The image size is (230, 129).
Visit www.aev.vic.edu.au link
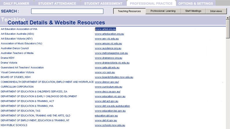(107, 39)
